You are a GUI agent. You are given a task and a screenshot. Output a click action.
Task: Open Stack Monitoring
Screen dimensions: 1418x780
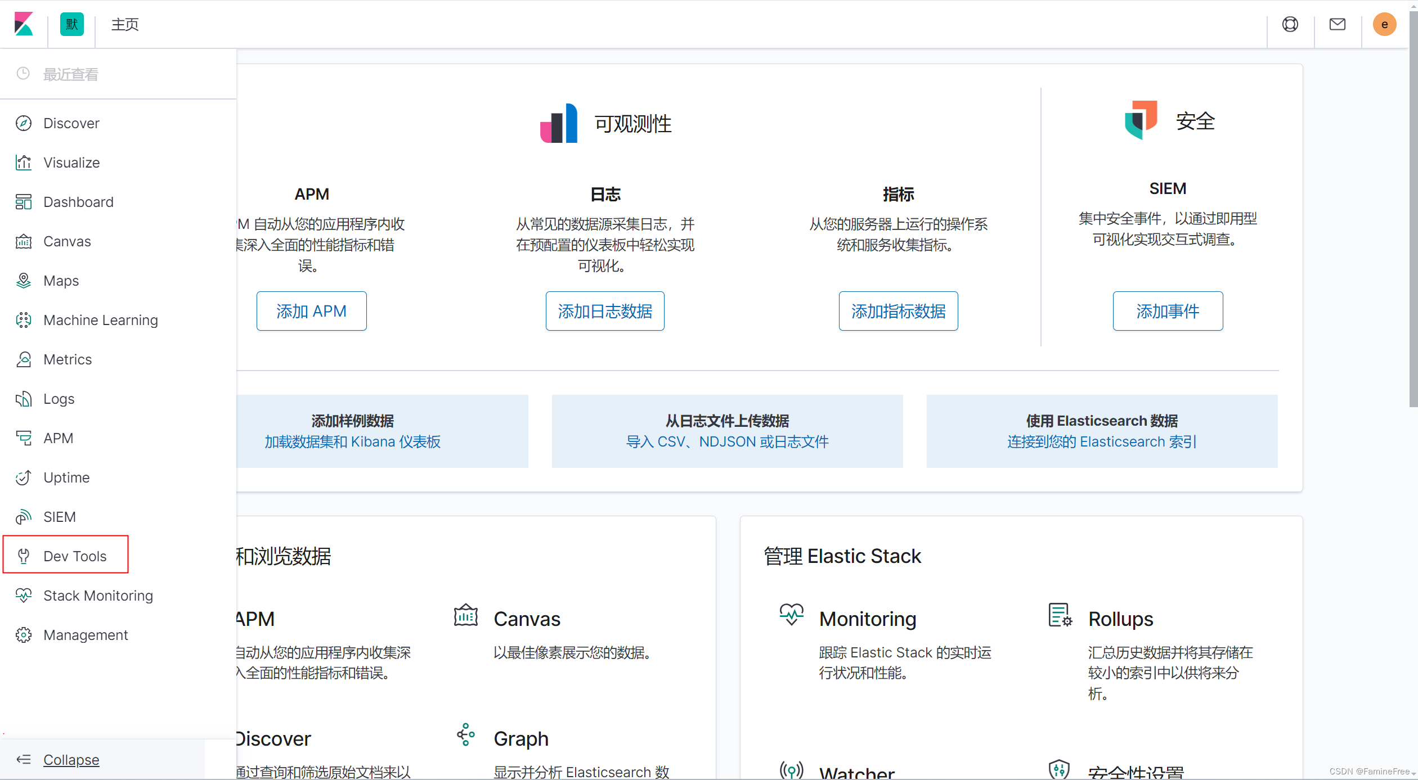pyautogui.click(x=98, y=595)
